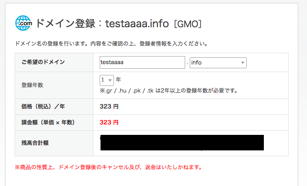Click the 残高合計額 row label

pos(35,143)
